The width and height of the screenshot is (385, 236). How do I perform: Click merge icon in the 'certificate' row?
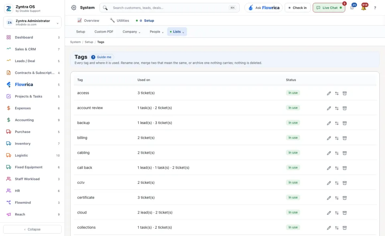[x=336, y=198]
